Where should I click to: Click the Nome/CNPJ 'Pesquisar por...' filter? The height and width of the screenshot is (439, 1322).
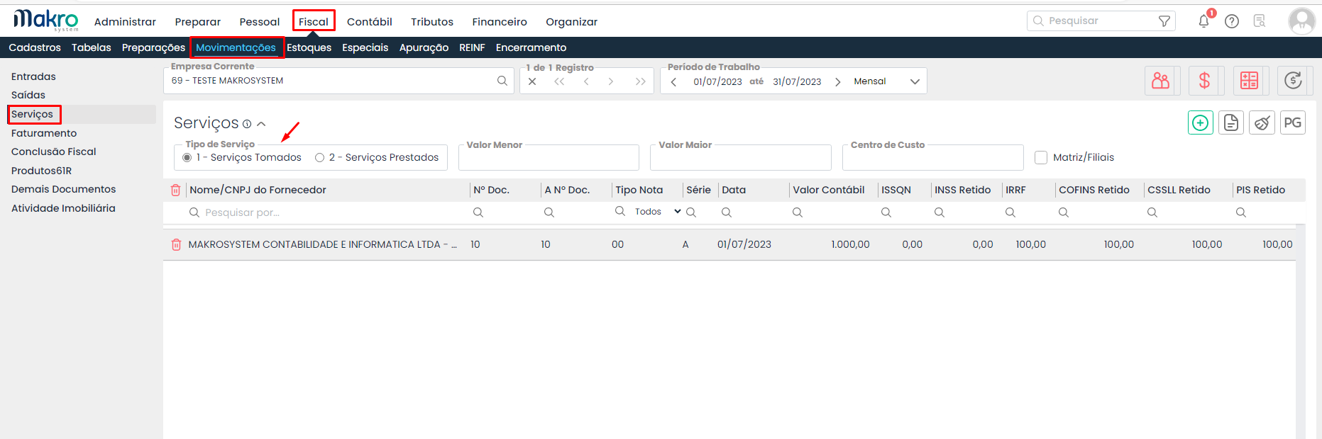click(x=326, y=212)
